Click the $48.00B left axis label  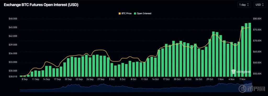13,19
